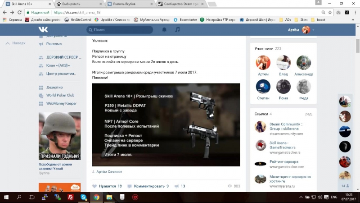Viewport: 360px width, 203px height.
Task: Open the Skins bookmarks folder
Action: tap(301, 20)
